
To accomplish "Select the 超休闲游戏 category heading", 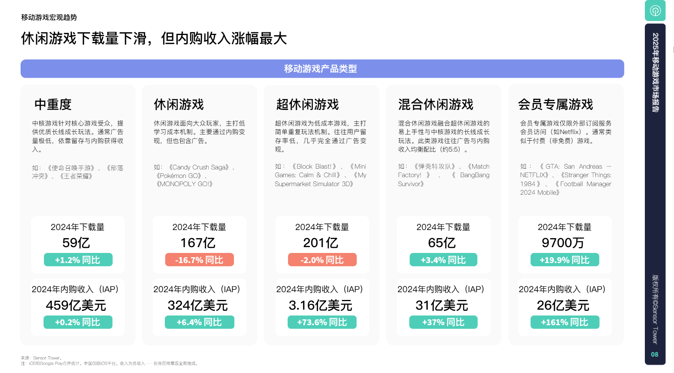I will point(307,105).
